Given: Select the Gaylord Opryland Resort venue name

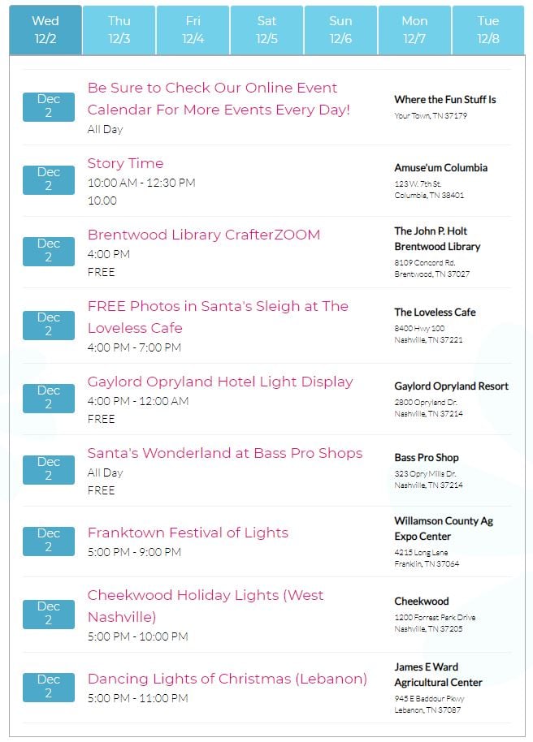Looking at the screenshot, I should coord(451,386).
